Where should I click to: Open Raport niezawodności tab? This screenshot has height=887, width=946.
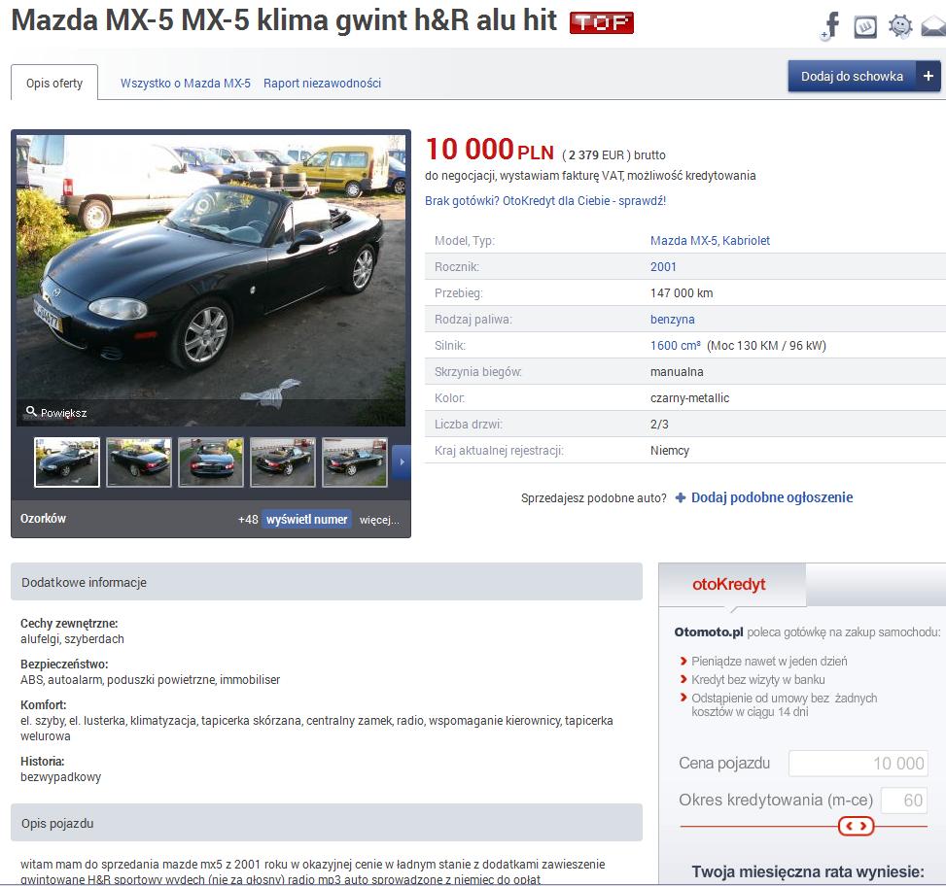click(x=322, y=84)
